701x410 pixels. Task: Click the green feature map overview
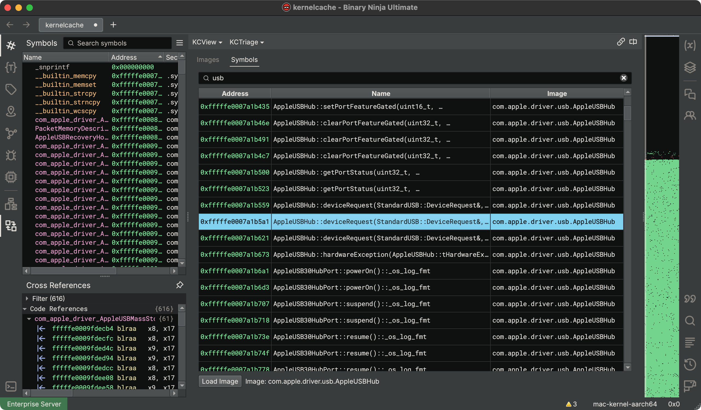662,278
